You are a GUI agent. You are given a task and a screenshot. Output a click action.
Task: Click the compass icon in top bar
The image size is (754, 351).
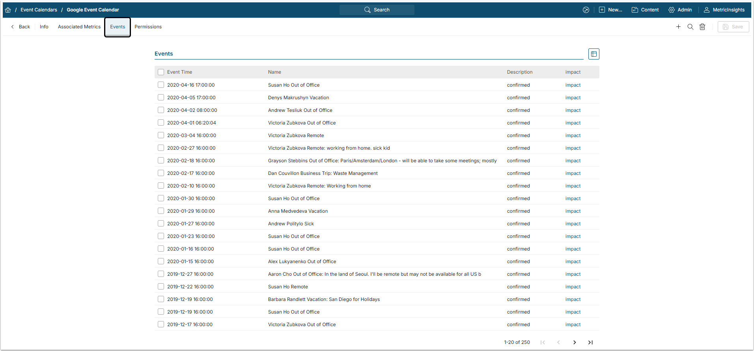586,10
